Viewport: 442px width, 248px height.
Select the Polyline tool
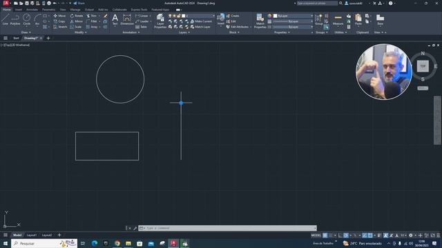coord(15,19)
